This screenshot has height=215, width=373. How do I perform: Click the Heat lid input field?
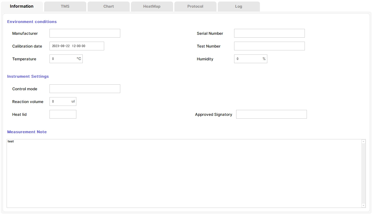point(63,114)
